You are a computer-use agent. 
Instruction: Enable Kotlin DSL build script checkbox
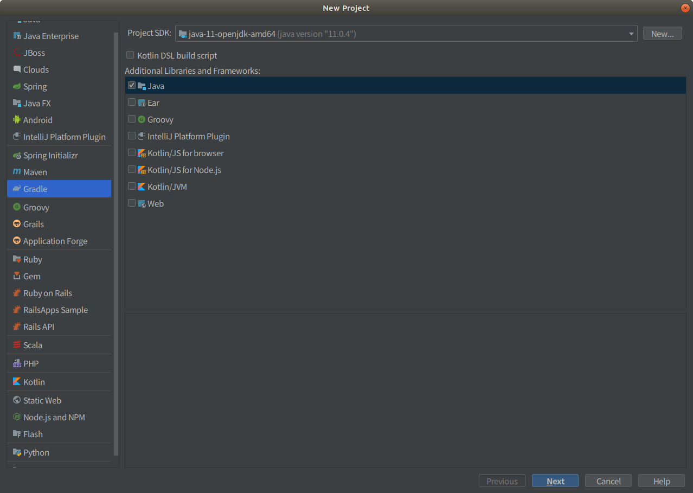coord(130,55)
